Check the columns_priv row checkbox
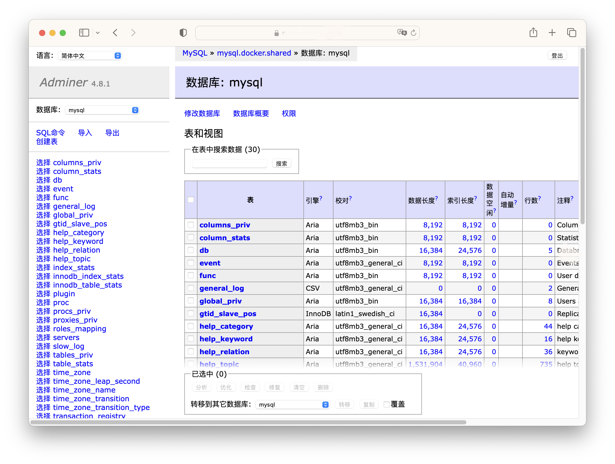Screen dimensions: 615x464 point(191,225)
